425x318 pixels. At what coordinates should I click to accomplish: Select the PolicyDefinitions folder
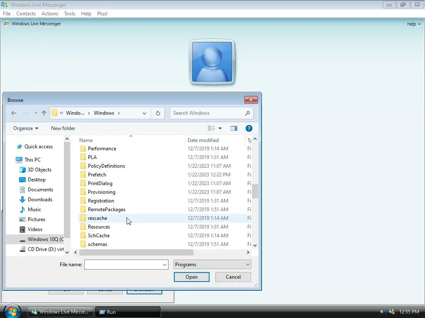click(106, 166)
